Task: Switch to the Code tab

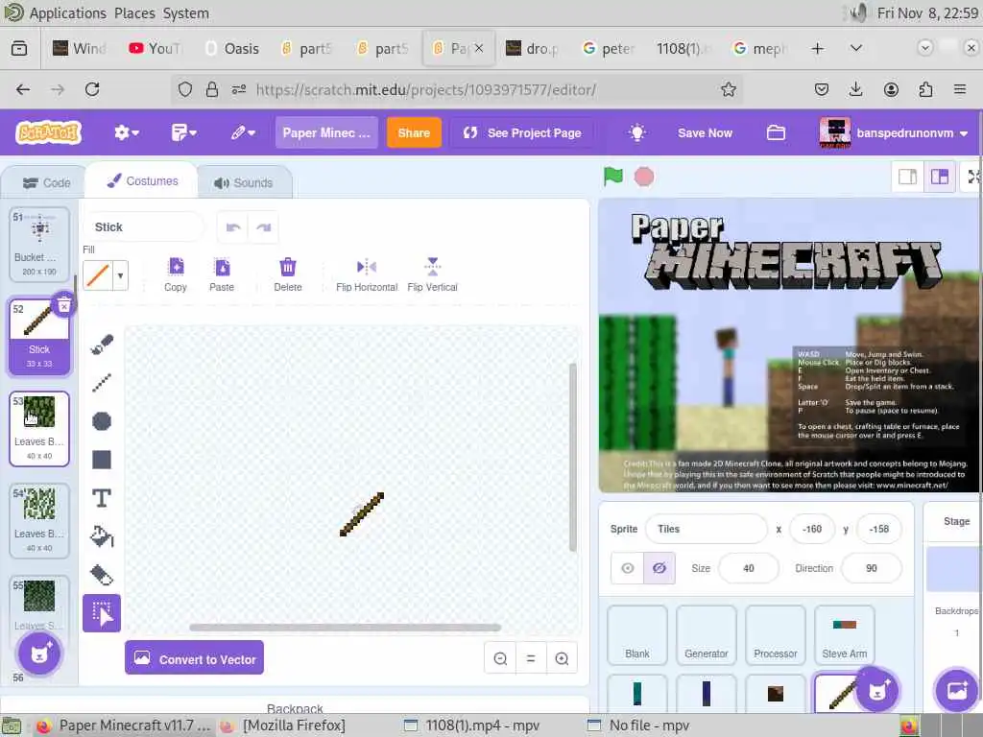Action: pos(46,183)
